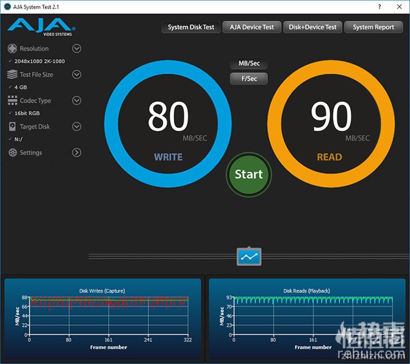
Task: Switch to Disk+Device Test tab
Action: click(312, 27)
